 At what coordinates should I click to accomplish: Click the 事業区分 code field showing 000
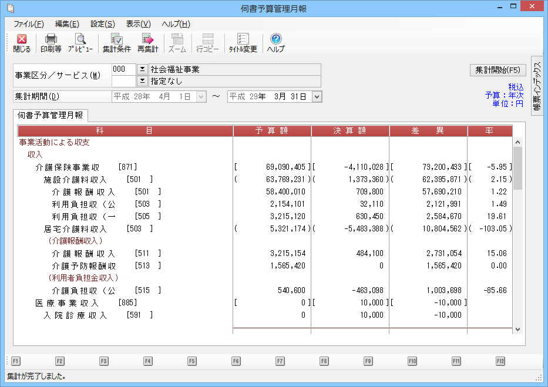pyautogui.click(x=123, y=69)
